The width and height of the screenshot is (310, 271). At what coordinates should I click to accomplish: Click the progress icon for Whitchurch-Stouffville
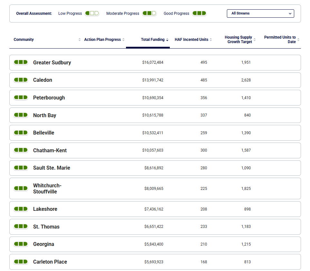coord(21,188)
